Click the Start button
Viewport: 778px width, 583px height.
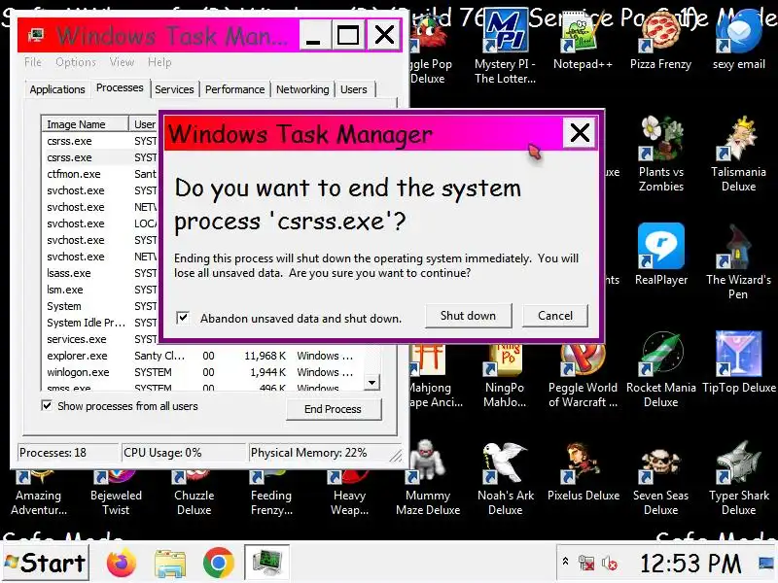pos(46,564)
